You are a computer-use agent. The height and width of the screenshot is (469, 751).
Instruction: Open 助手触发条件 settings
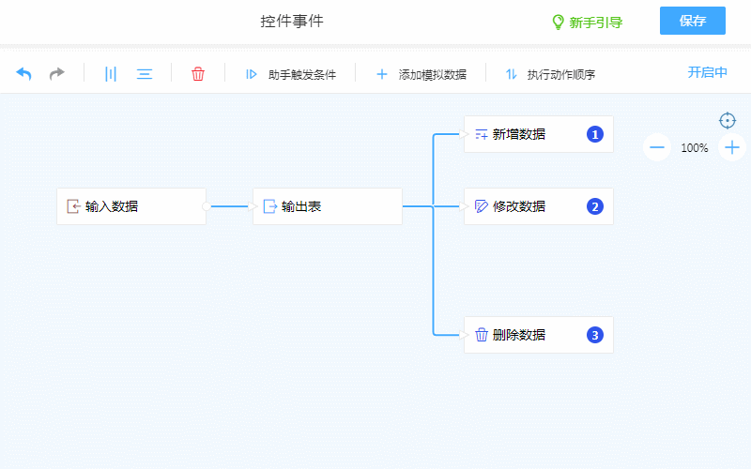tap(291, 74)
